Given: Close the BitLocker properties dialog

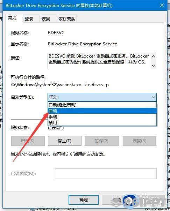Looking at the screenshot, I should tap(162, 5).
